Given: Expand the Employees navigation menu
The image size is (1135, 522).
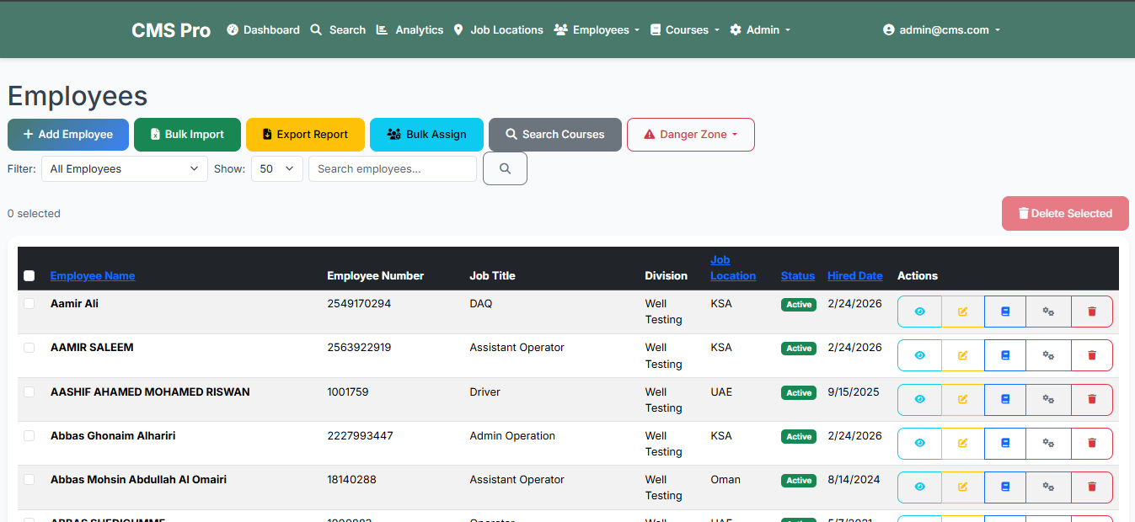Looking at the screenshot, I should pos(597,29).
